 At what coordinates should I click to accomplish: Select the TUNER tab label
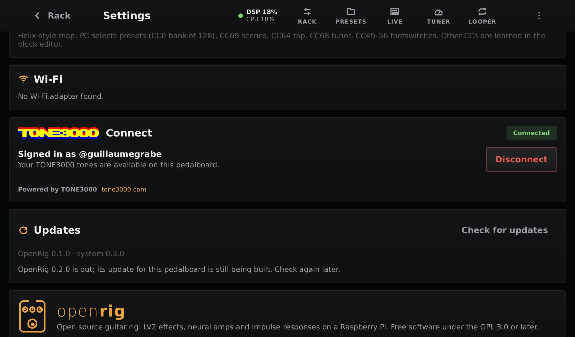(x=439, y=22)
